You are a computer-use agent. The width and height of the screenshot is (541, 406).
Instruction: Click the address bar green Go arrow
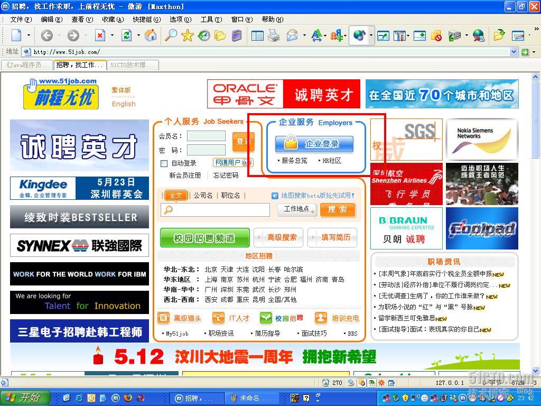[x=525, y=52]
